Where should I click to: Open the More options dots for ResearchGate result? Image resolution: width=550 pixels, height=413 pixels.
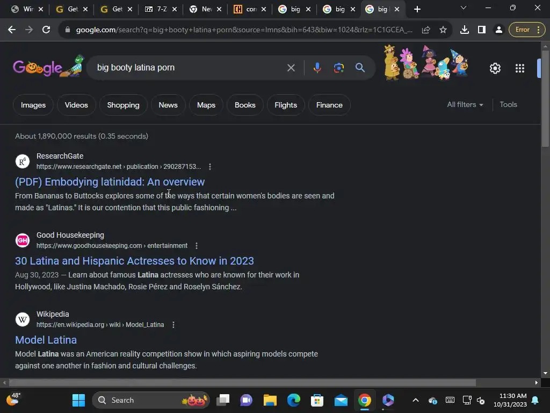[x=210, y=167]
